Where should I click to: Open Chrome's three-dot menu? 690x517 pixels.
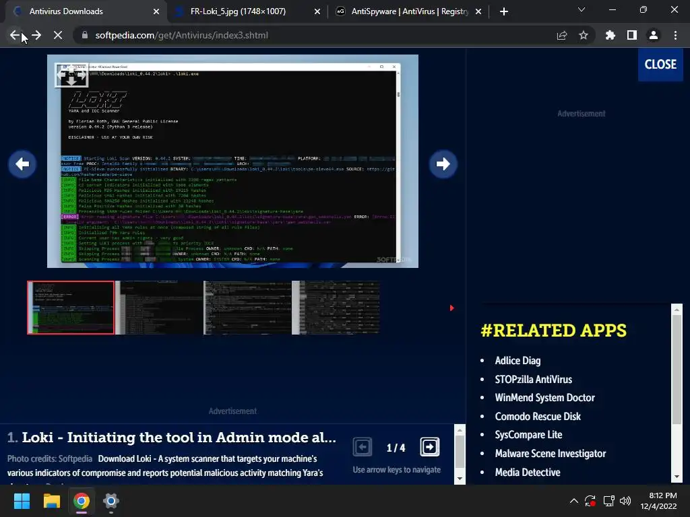coord(675,35)
